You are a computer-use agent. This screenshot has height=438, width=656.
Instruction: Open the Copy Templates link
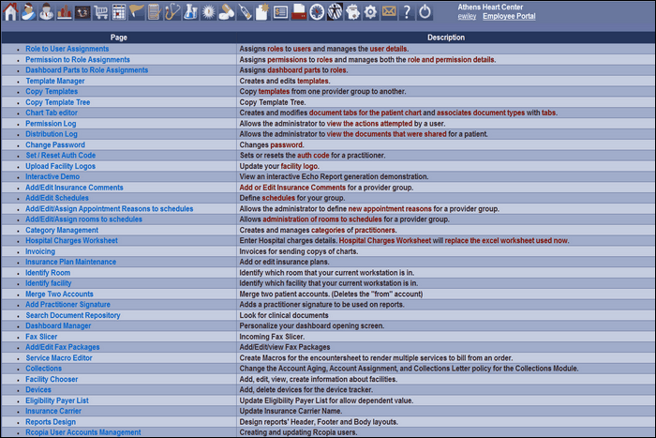pyautogui.click(x=52, y=91)
